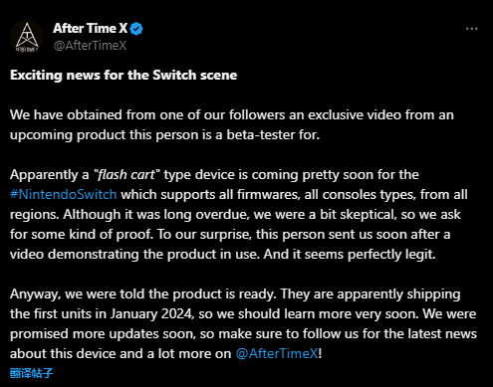
Task: Click the blue verified checkmark badge
Action: (x=136, y=29)
